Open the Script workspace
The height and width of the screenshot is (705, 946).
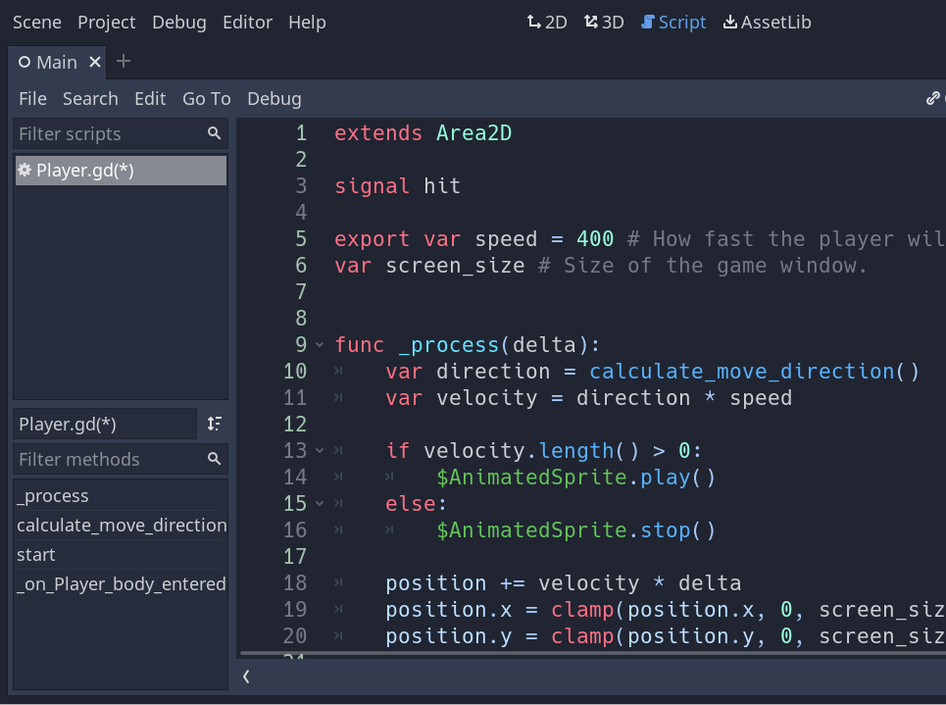tap(672, 22)
